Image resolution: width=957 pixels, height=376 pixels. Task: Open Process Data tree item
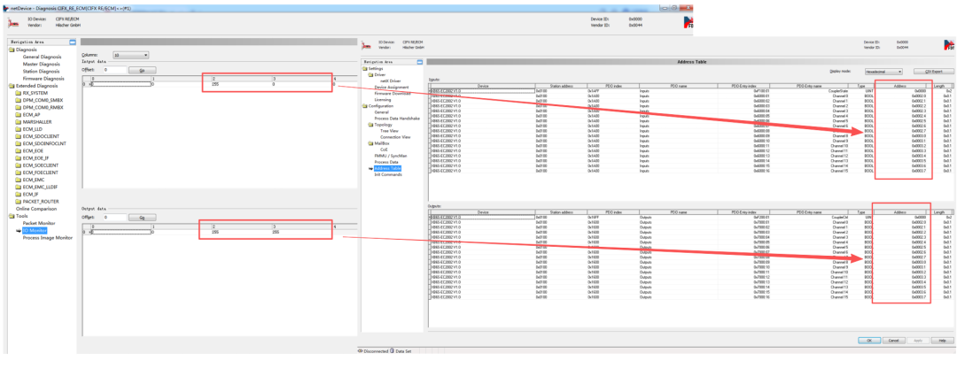pyautogui.click(x=386, y=162)
